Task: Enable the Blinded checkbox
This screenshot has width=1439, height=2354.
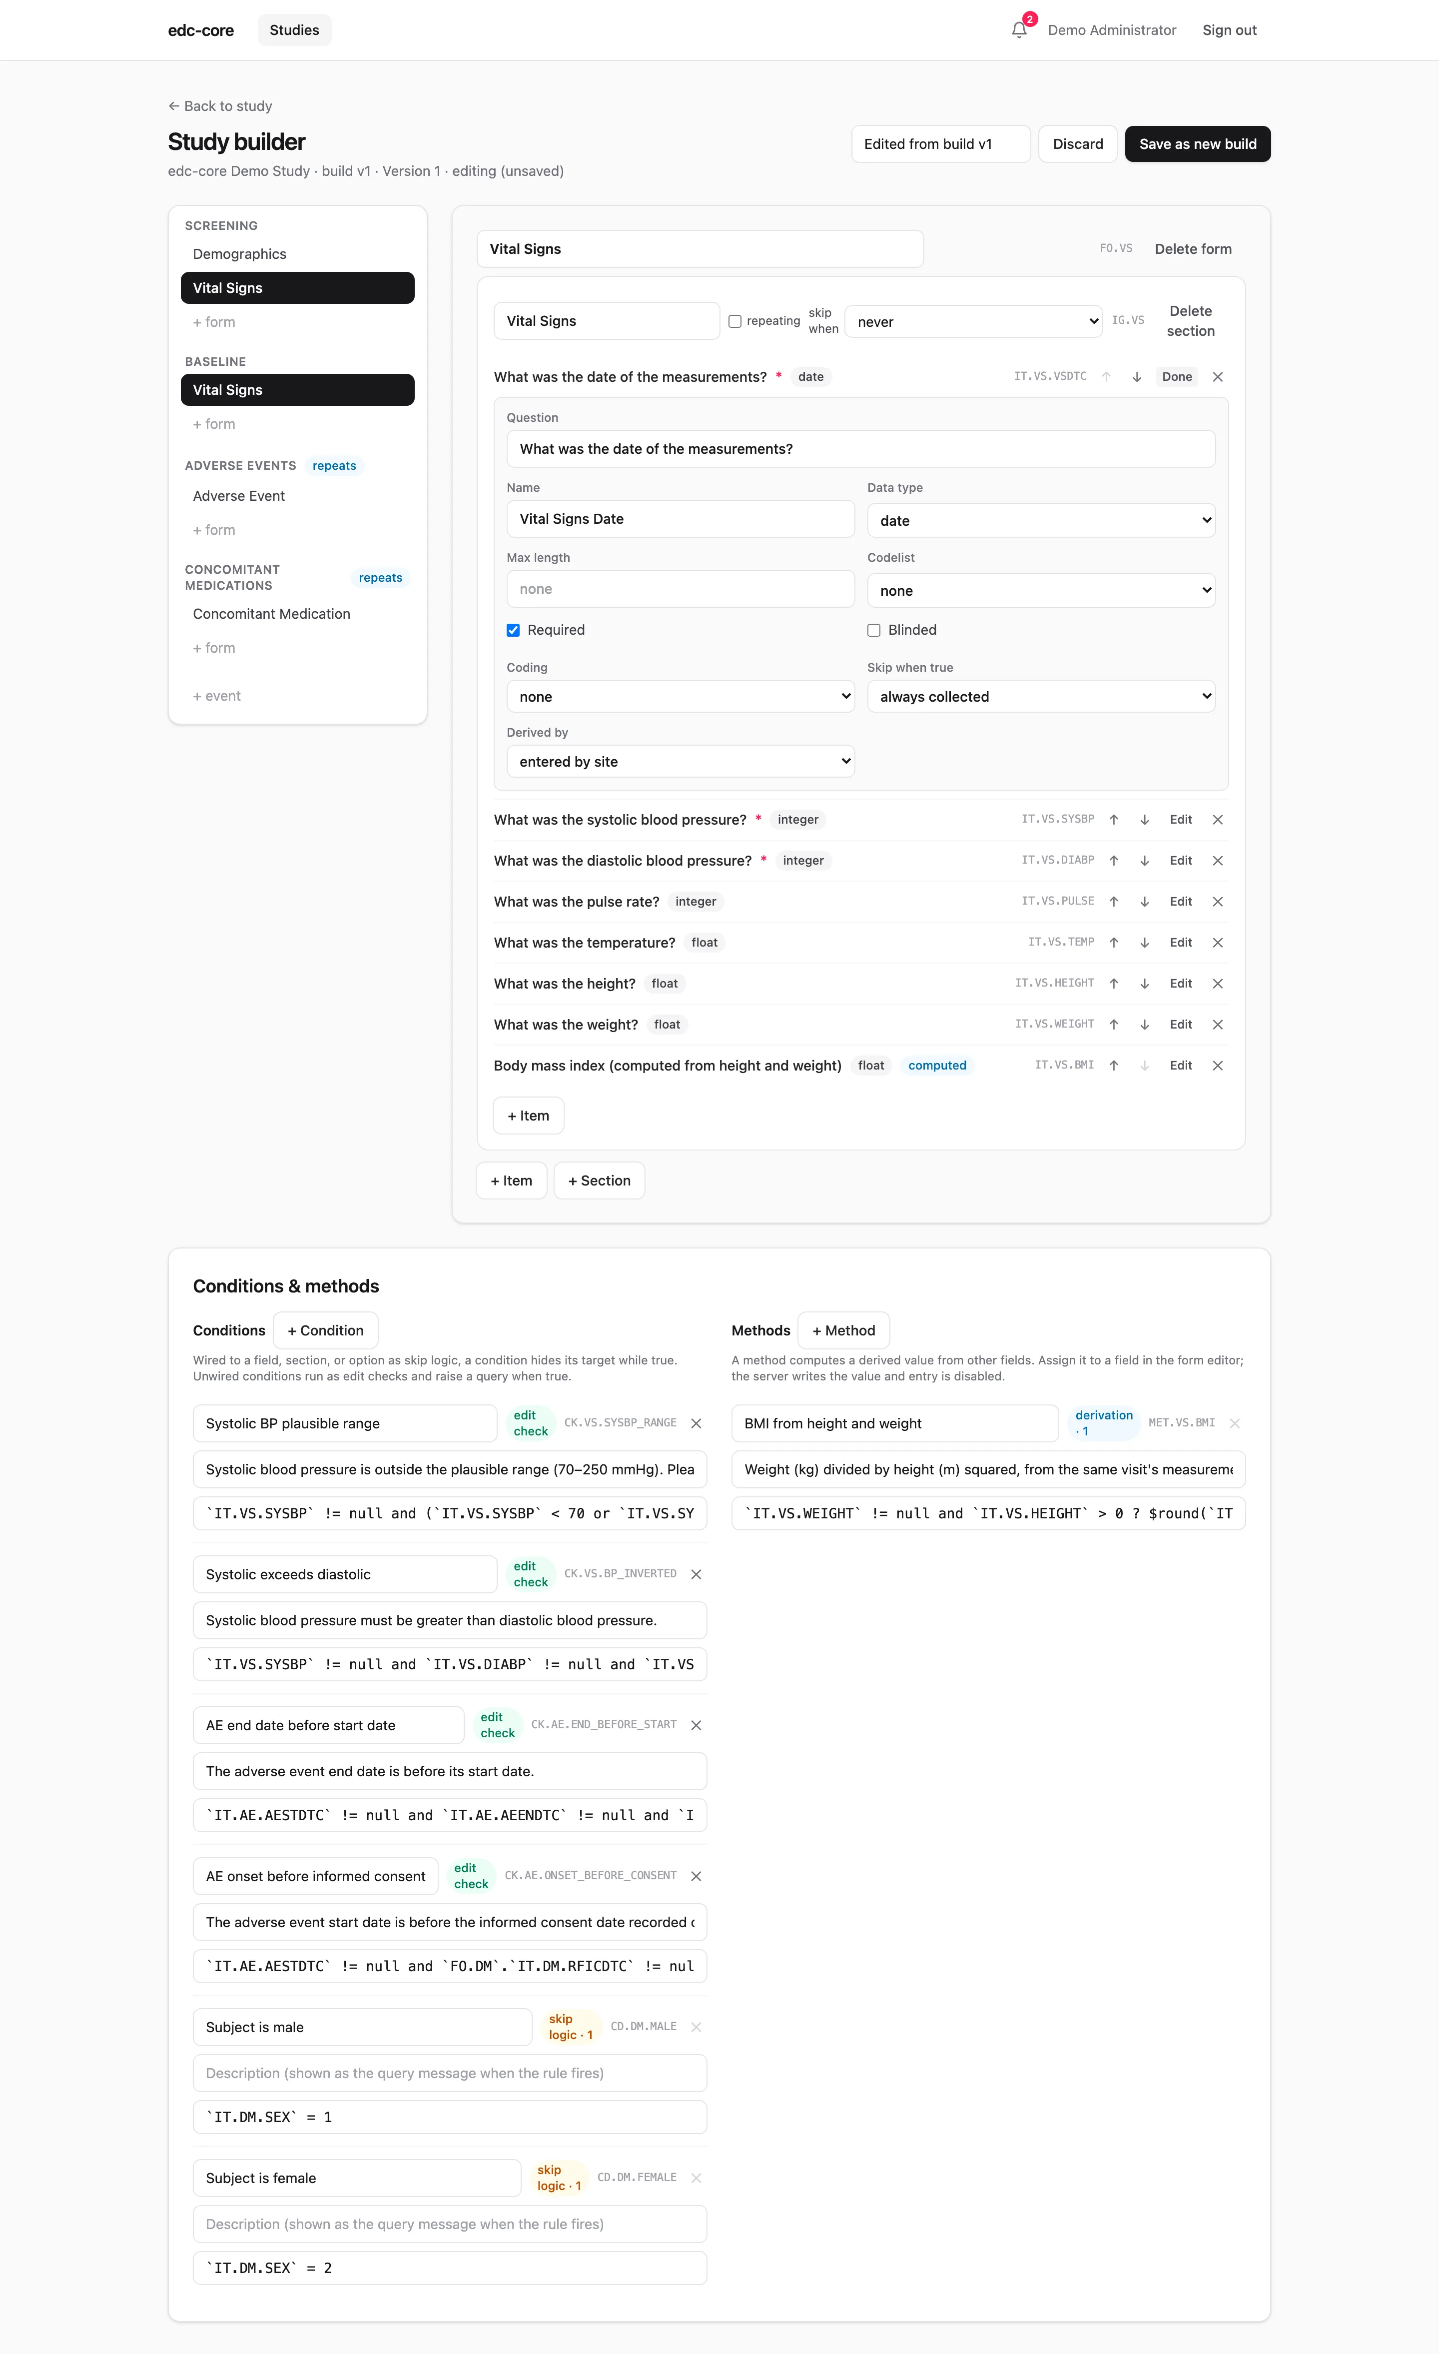Action: (874, 631)
